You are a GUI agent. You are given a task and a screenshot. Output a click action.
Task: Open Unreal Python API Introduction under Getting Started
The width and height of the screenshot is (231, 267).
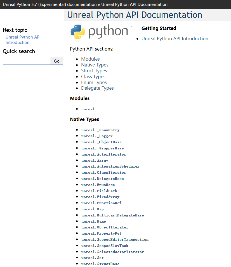click(x=175, y=39)
